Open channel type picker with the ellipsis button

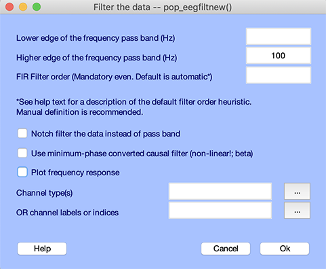297,192
